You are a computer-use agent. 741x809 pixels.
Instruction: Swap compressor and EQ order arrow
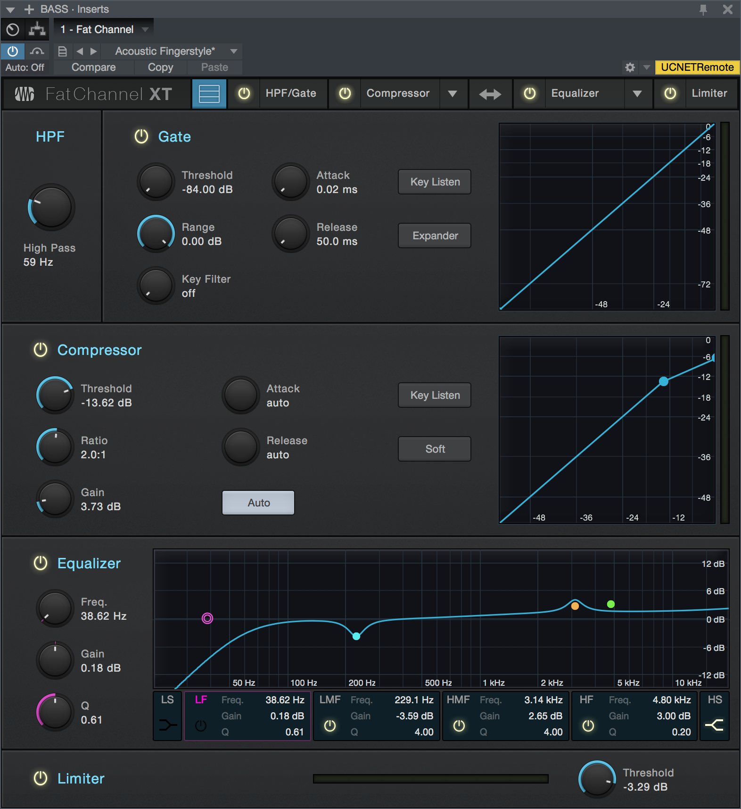(490, 94)
